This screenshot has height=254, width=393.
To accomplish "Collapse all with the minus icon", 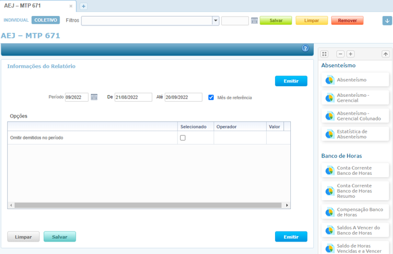I will point(340,54).
